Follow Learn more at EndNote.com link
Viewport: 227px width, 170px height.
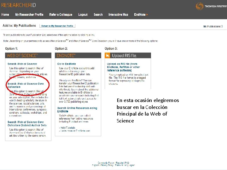(75, 131)
